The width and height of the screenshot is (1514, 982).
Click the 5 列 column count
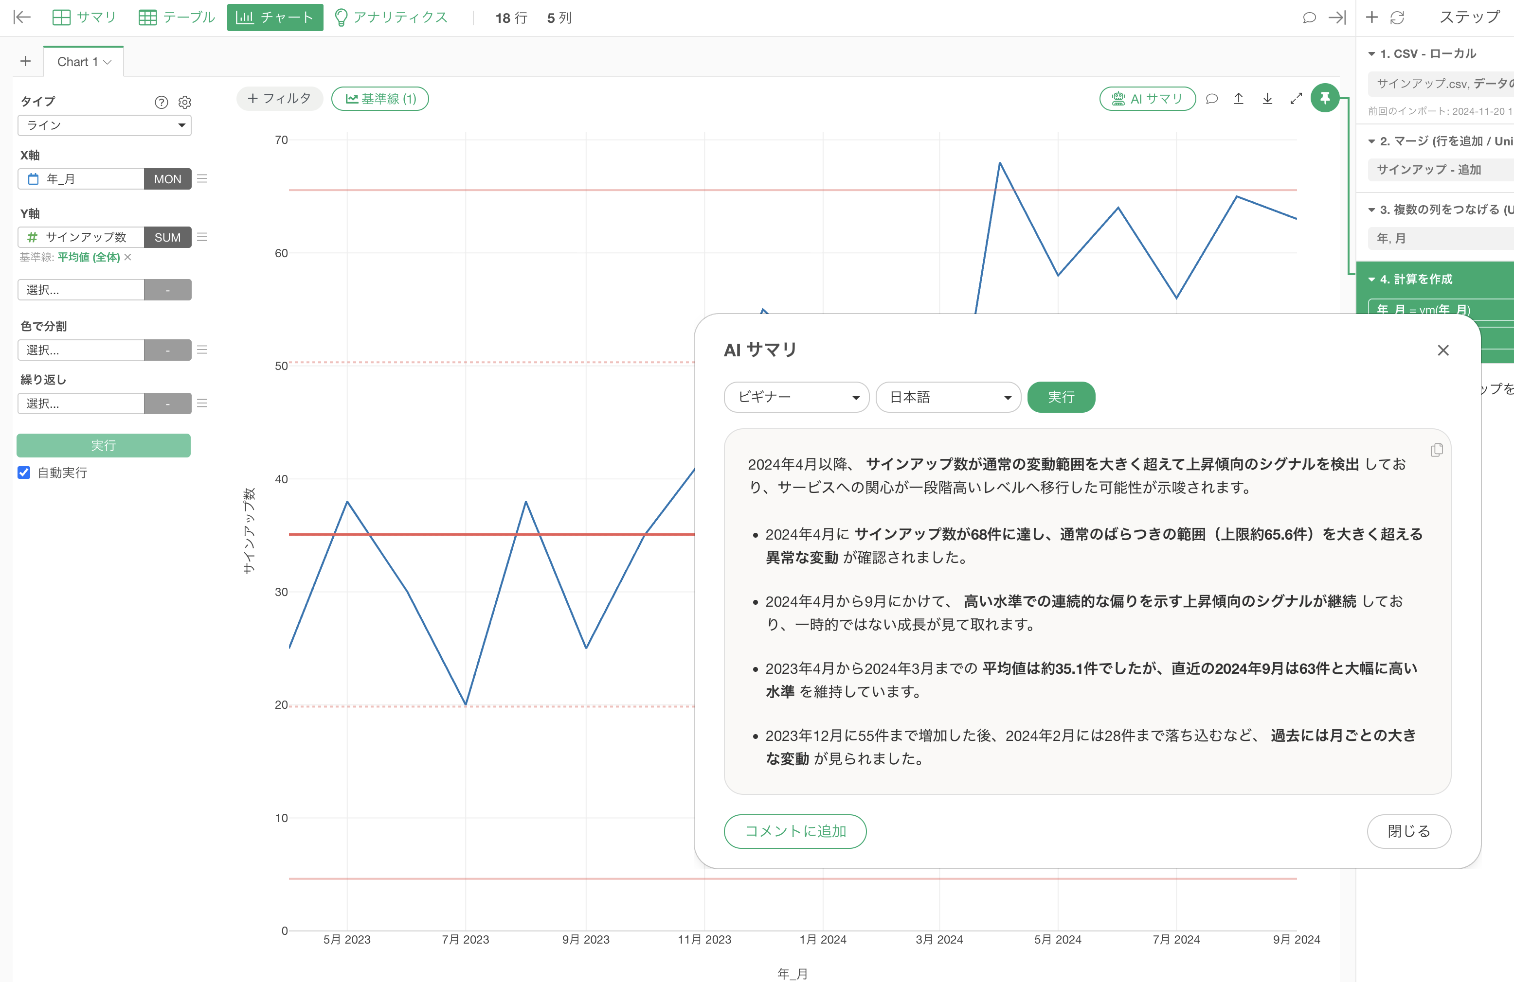pos(559,18)
